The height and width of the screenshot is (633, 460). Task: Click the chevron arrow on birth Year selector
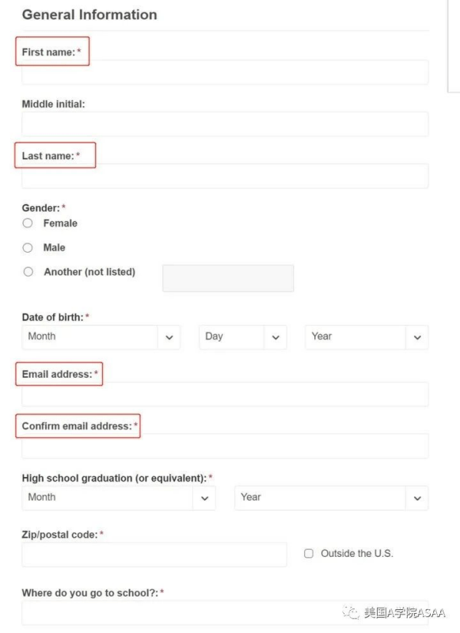click(x=417, y=337)
